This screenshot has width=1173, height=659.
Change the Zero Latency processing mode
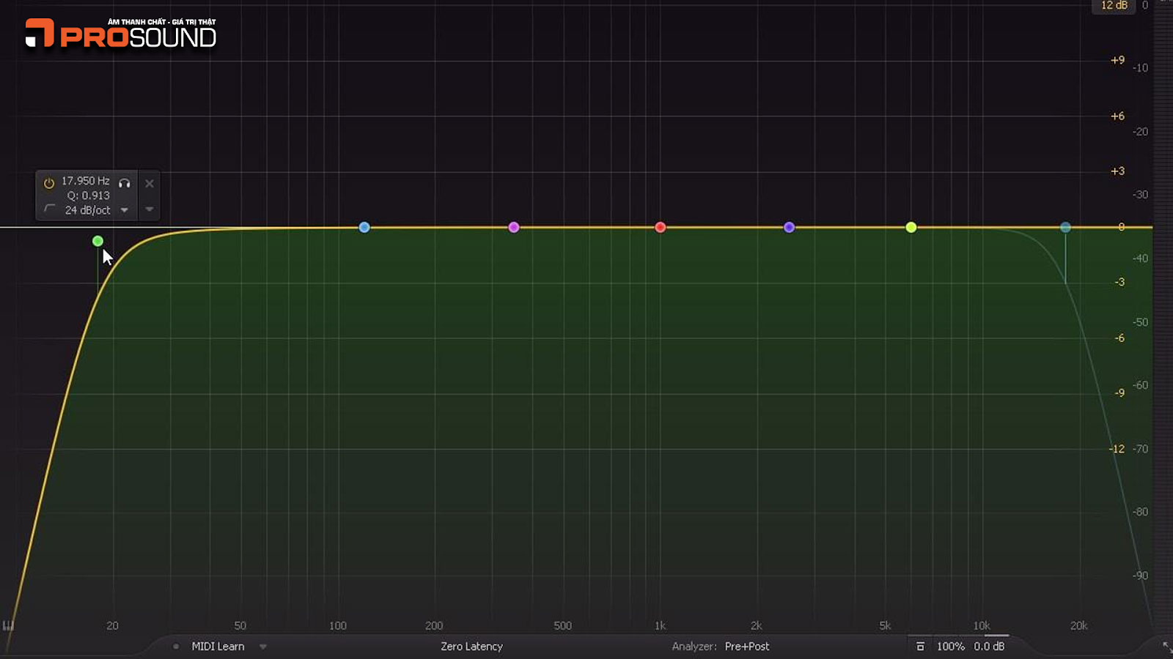[471, 647]
